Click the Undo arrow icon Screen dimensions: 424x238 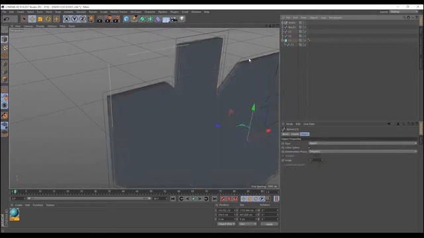pos(7,19)
